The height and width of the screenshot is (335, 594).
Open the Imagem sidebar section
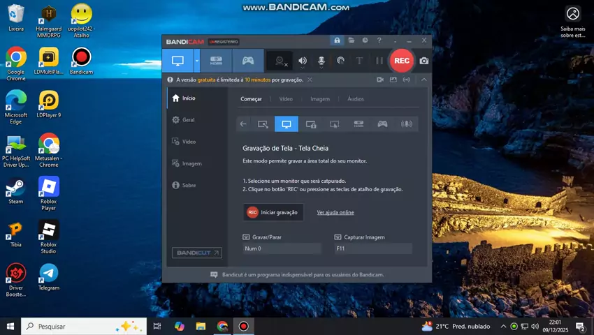coord(197,163)
